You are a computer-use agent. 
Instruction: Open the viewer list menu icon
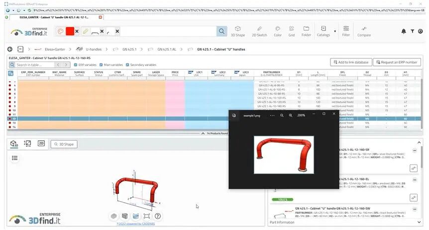click(x=15, y=158)
